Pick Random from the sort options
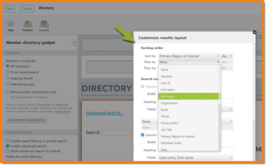The image size is (267, 166). click(166, 76)
